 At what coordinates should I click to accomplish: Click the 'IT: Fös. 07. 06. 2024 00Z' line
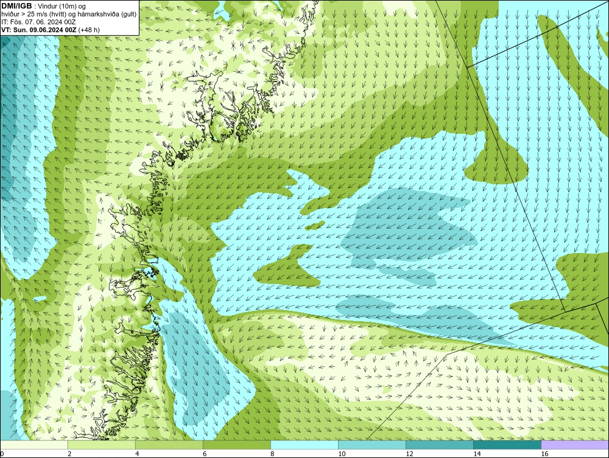coord(38,22)
